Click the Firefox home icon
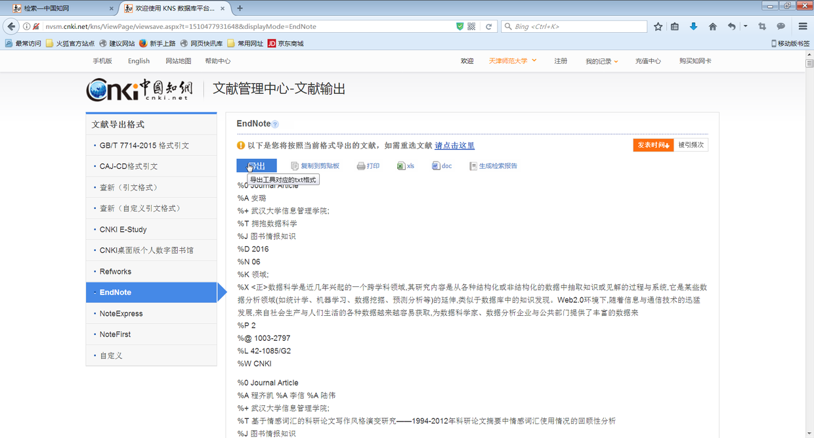This screenshot has width=814, height=438. click(x=712, y=26)
